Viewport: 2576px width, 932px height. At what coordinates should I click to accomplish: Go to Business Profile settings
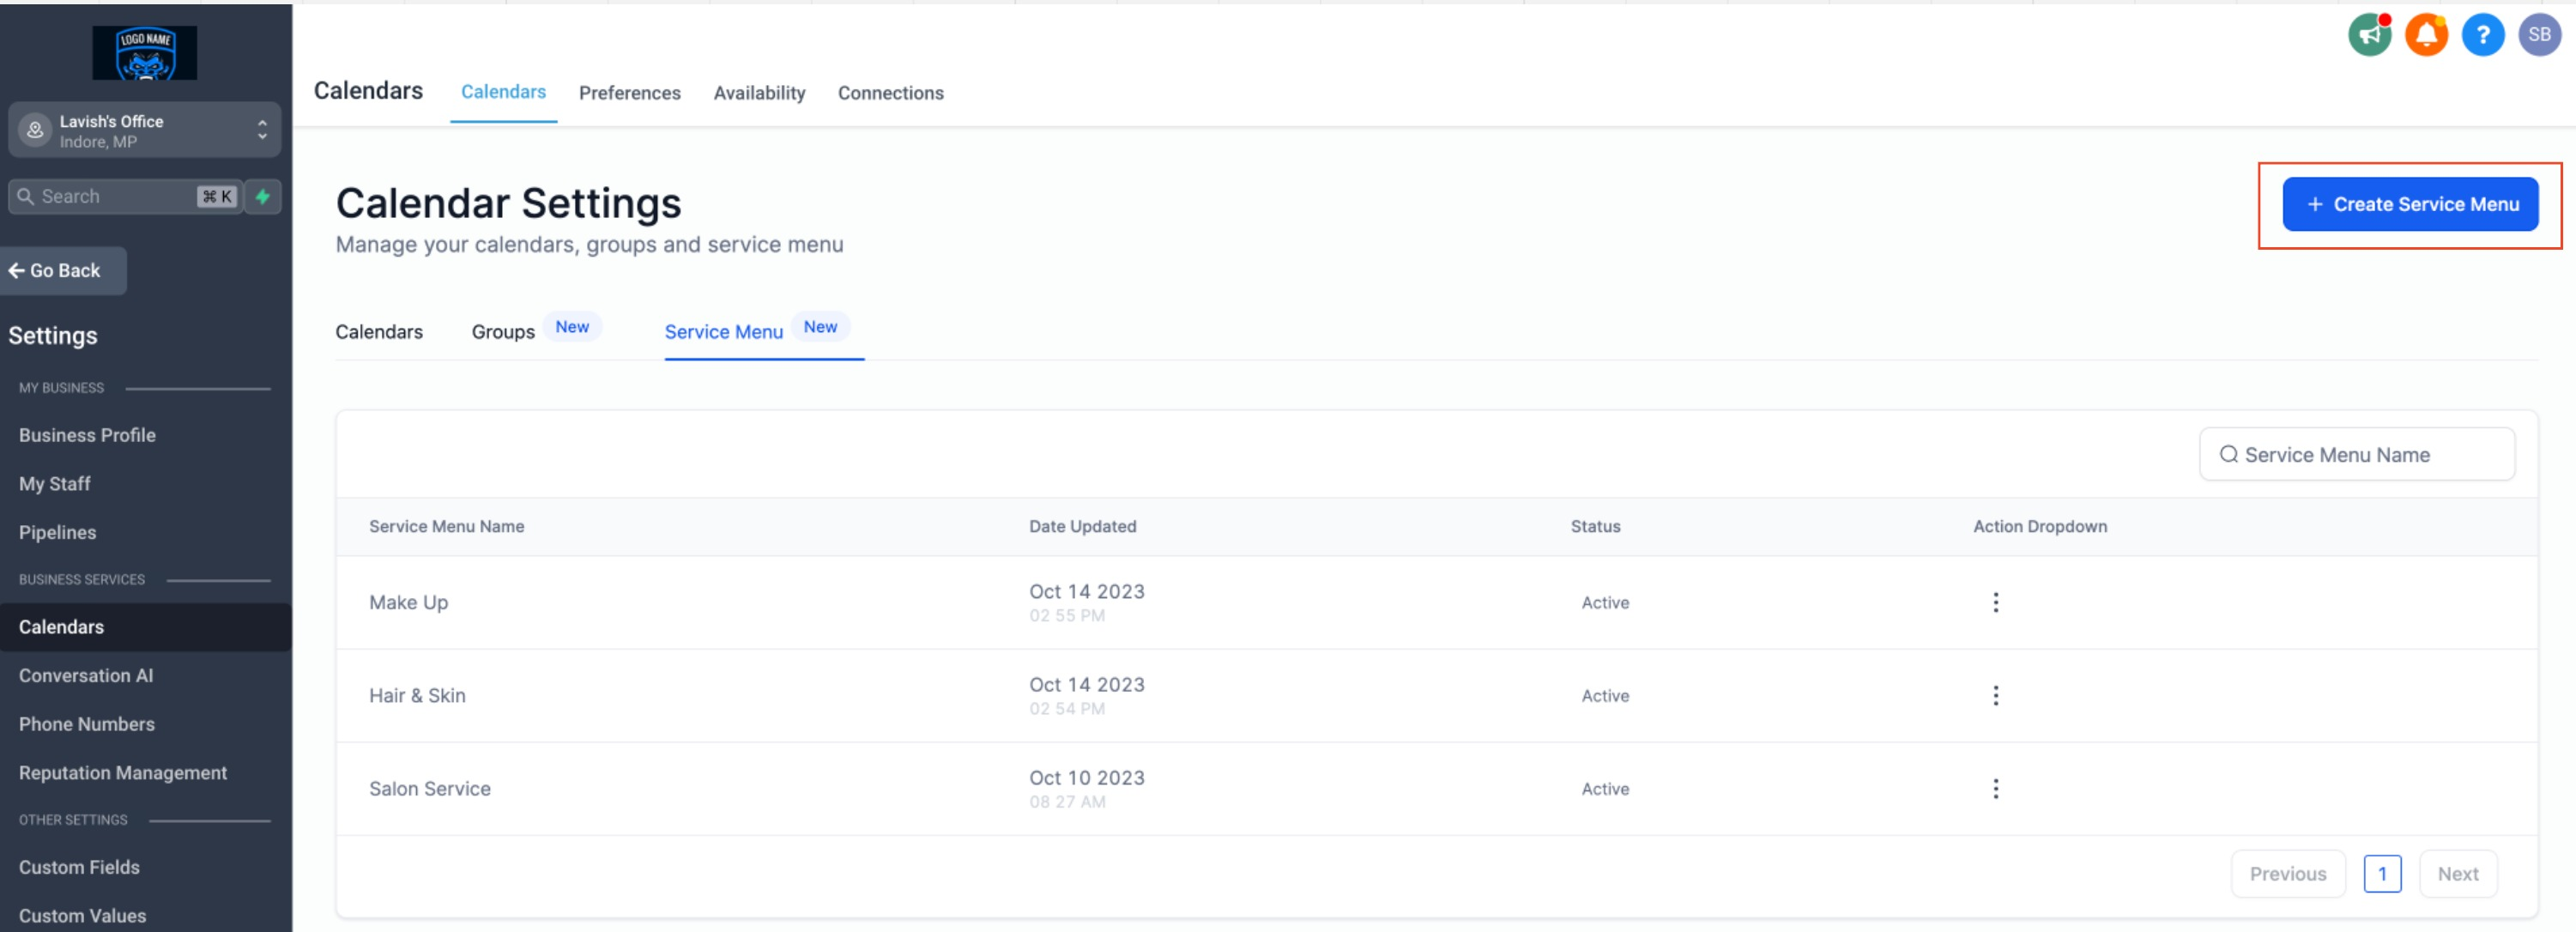pos(87,435)
